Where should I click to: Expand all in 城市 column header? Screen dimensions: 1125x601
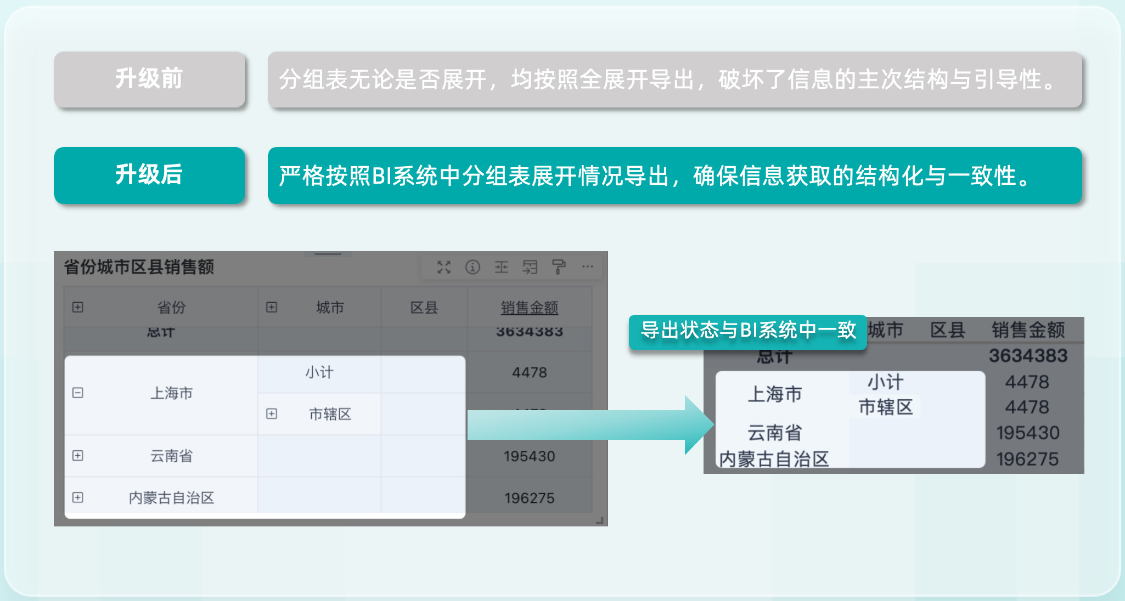click(272, 307)
